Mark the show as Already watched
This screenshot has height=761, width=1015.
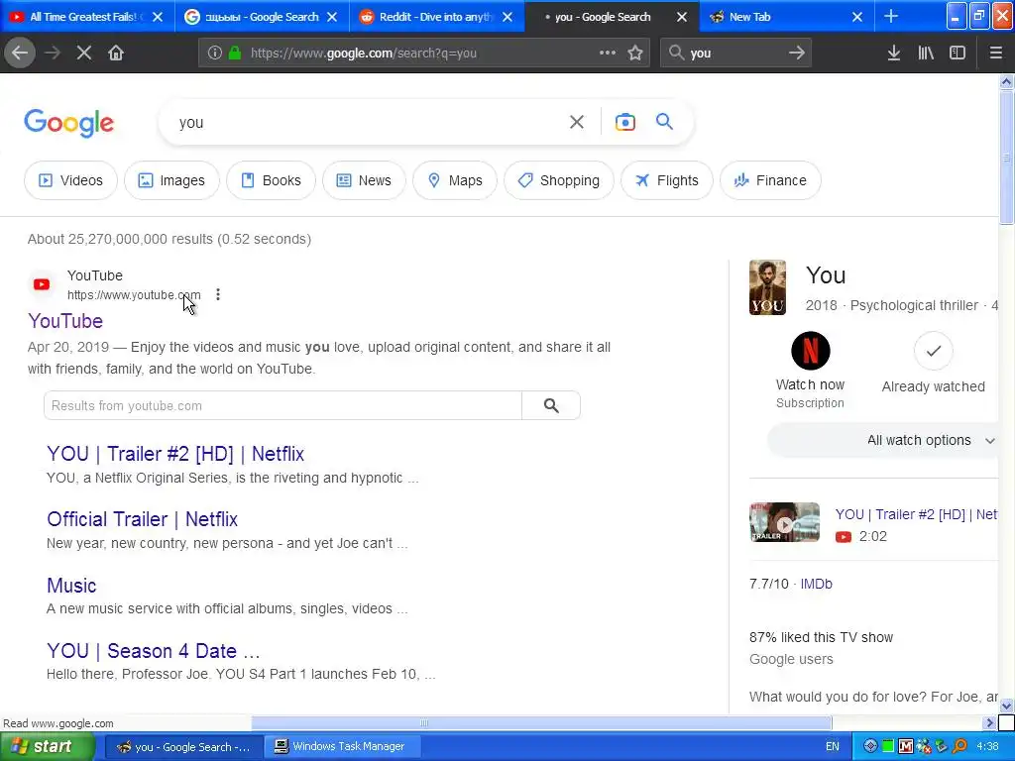[x=934, y=351]
